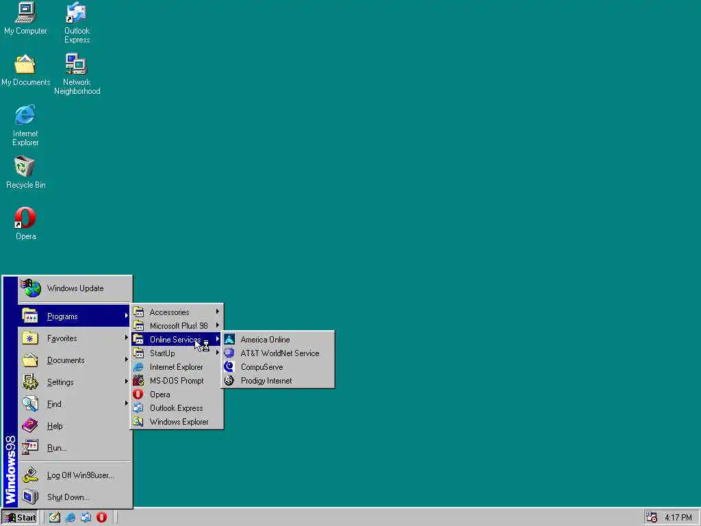Expand the Microsoft Plus! 98 submenu
Viewport: 701px width, 526px height.
[177, 325]
